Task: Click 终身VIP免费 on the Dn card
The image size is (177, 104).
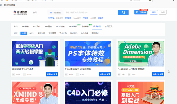Action: click(x=158, y=74)
